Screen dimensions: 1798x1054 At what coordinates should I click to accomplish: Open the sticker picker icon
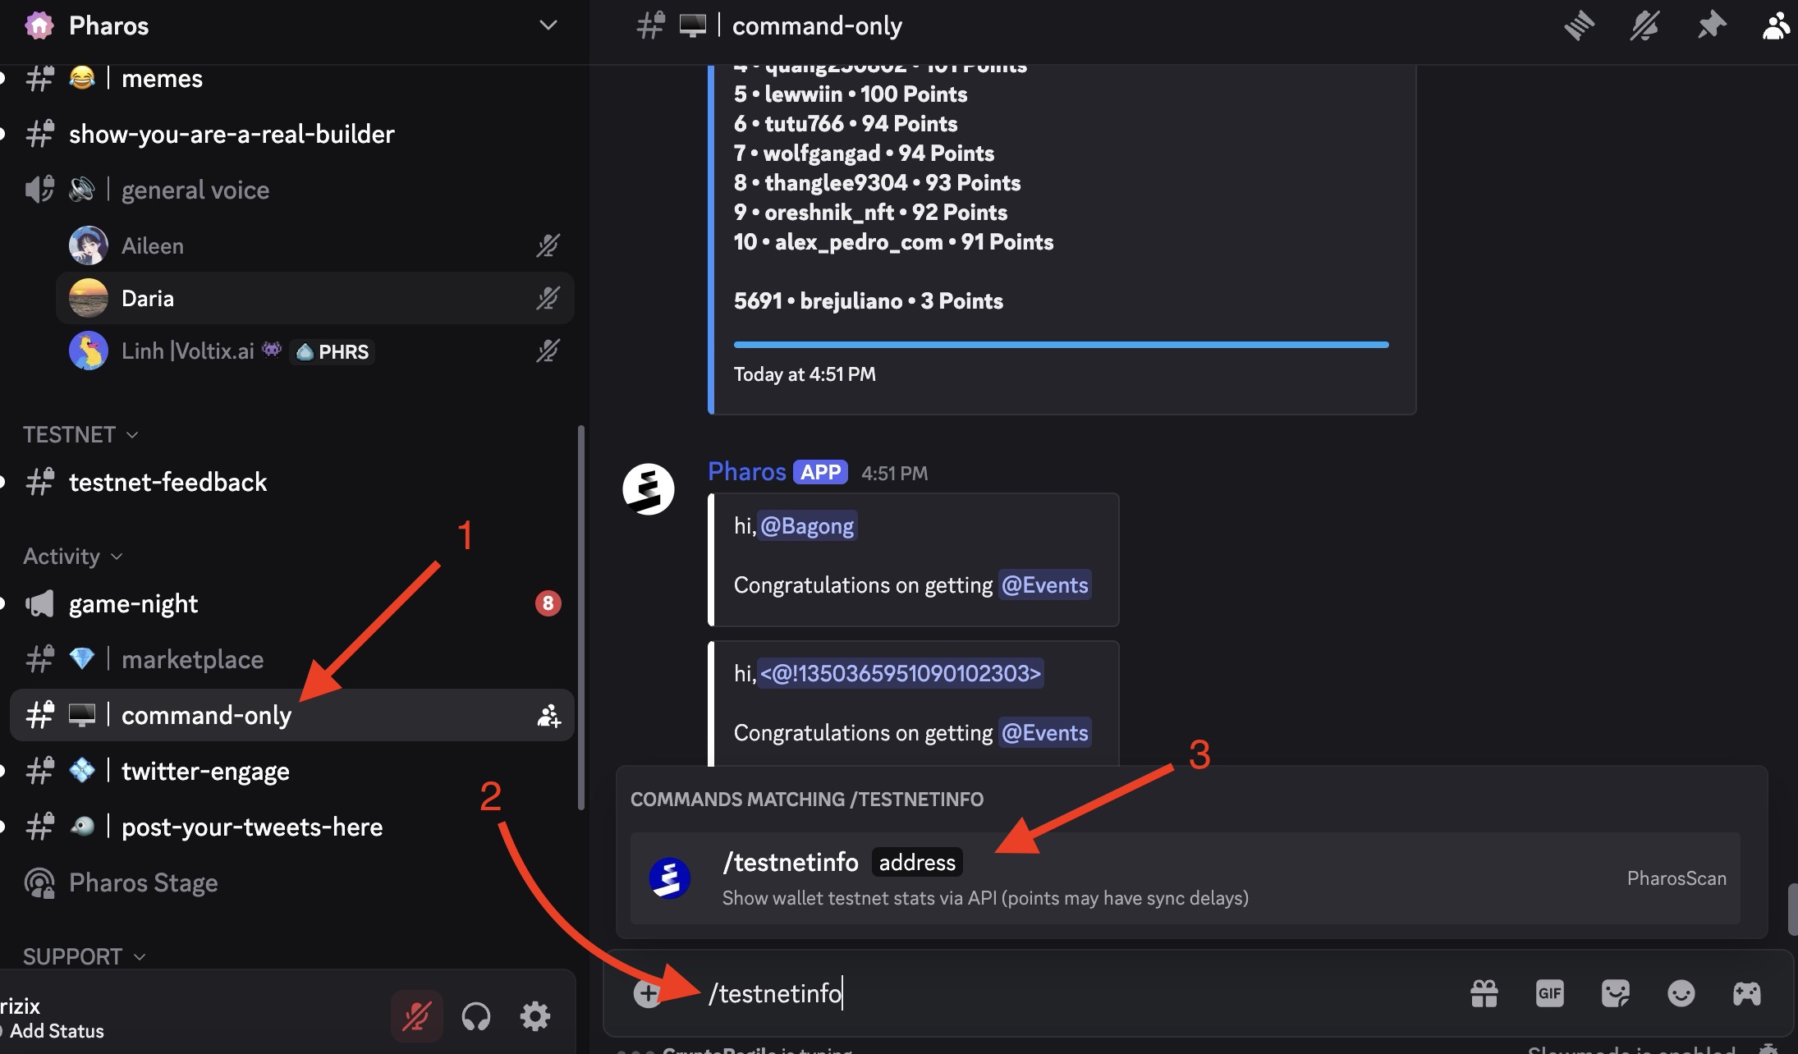(x=1615, y=993)
